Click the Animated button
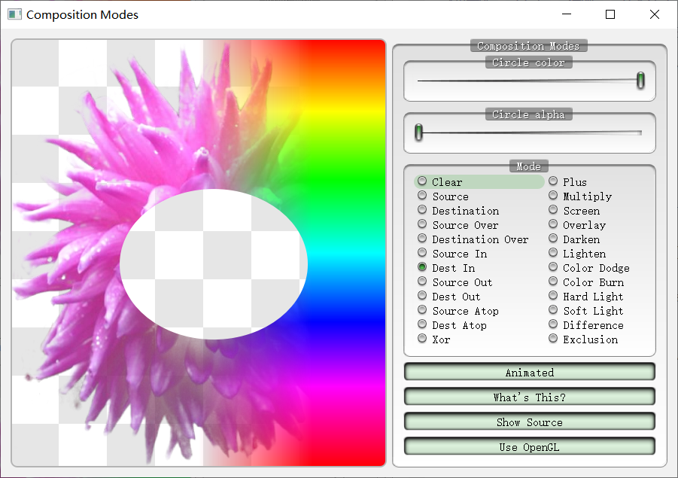Screen dimensions: 678x478 pyautogui.click(x=529, y=371)
